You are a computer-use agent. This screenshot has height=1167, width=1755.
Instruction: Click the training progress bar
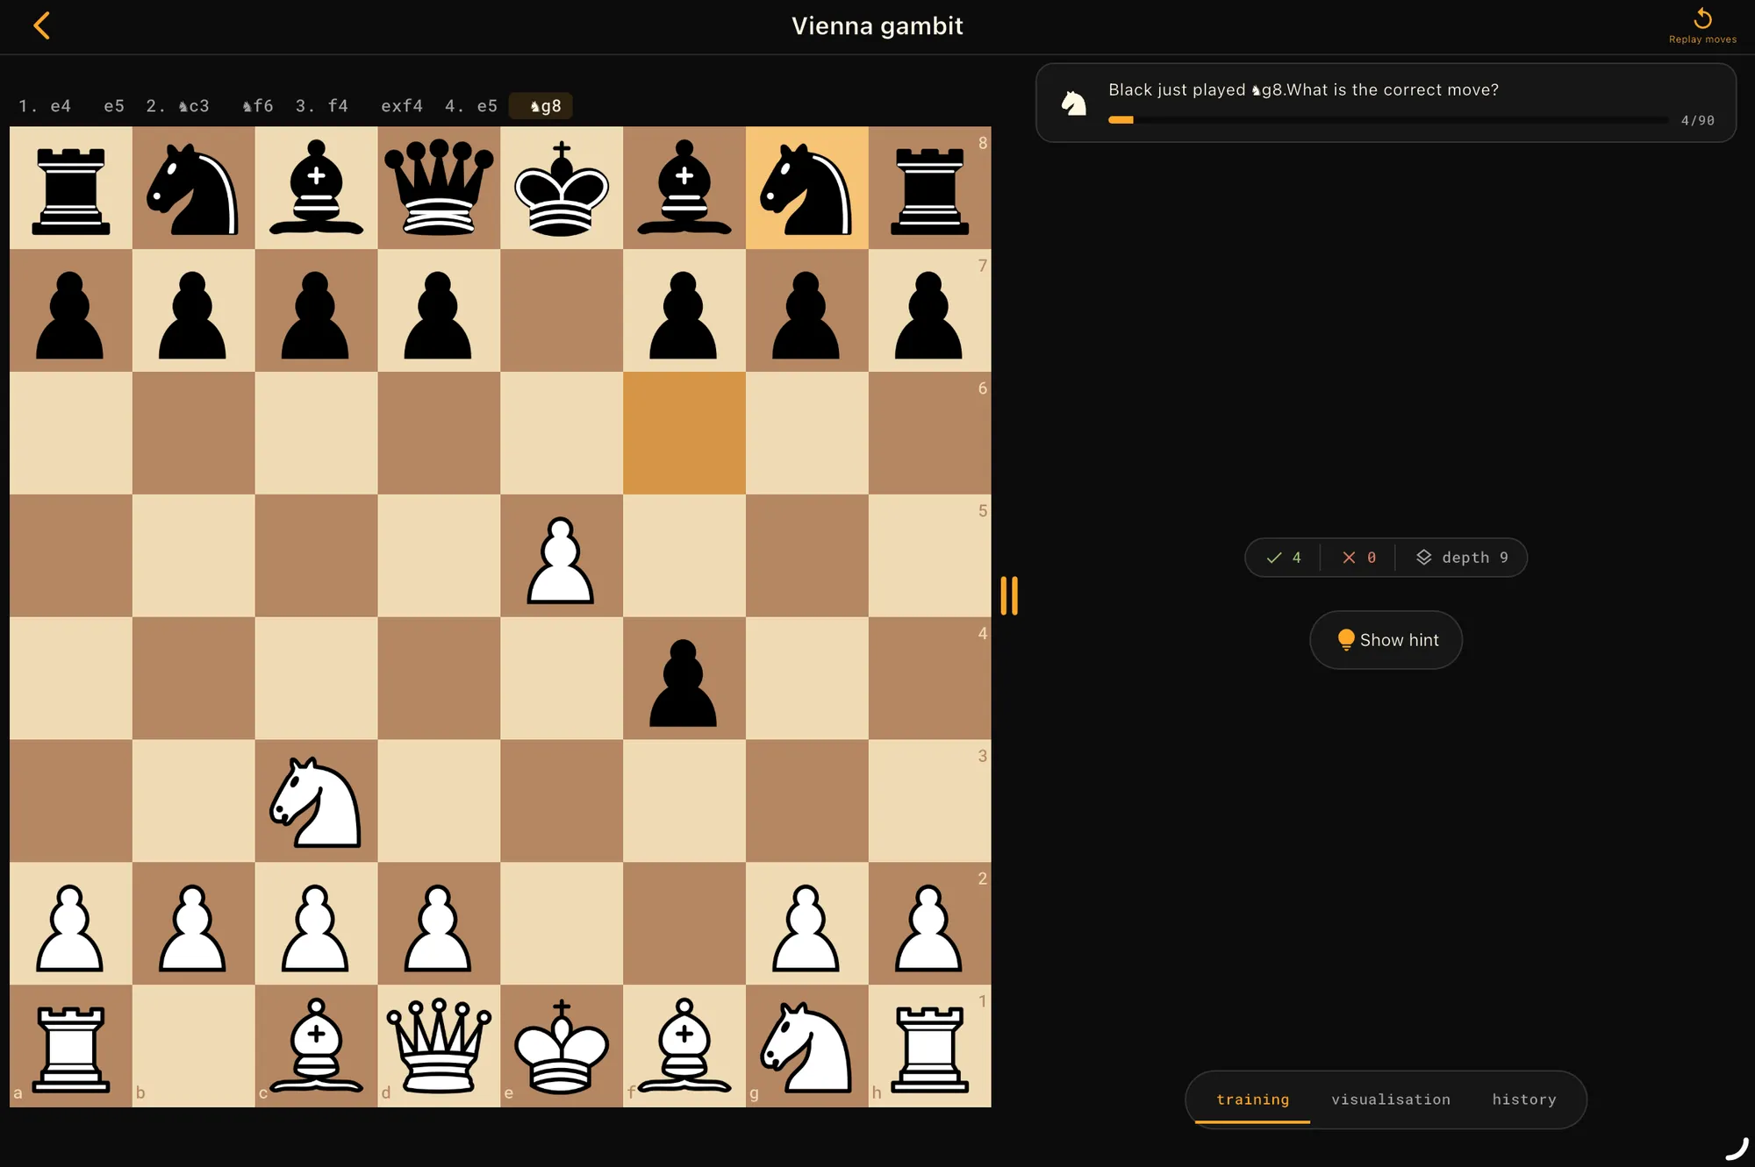pos(1387,120)
